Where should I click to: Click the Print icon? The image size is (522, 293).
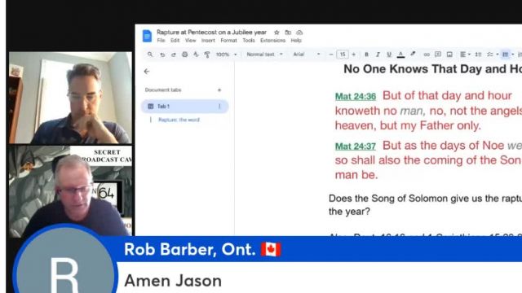pos(185,55)
